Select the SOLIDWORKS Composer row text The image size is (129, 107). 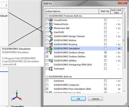coord(66,85)
